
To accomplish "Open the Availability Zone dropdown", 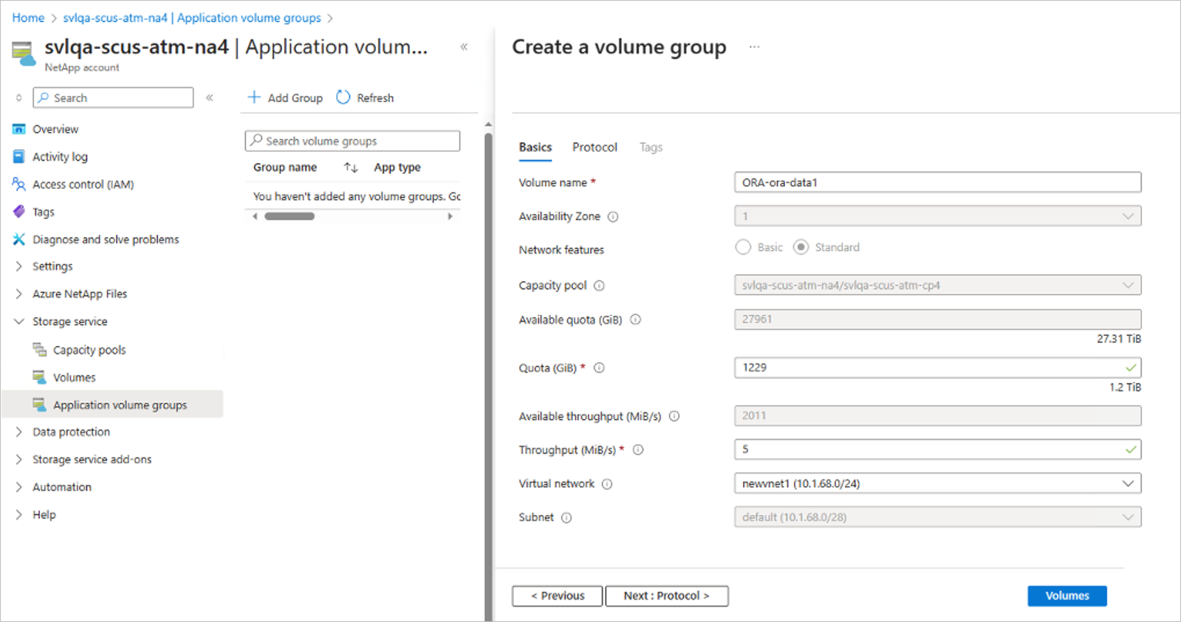I will (x=937, y=216).
